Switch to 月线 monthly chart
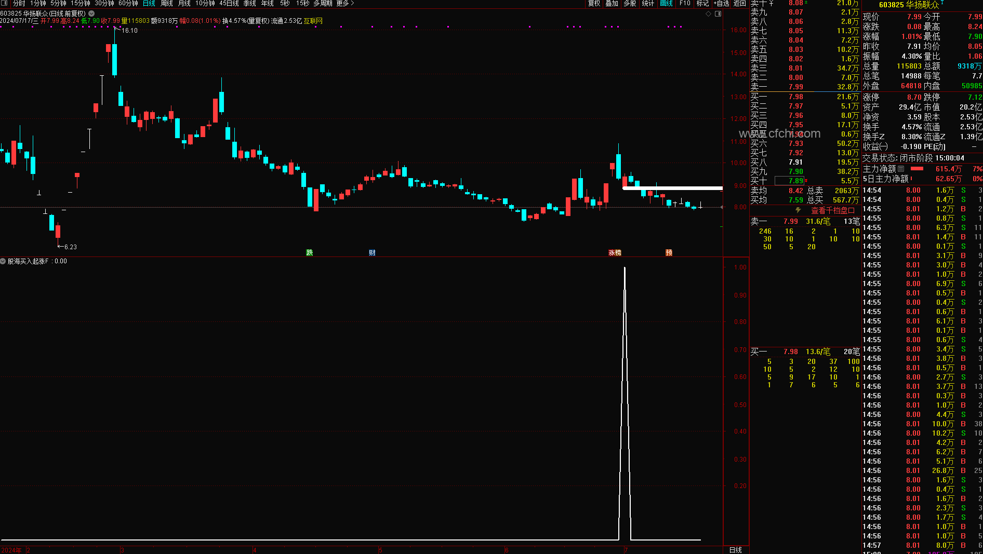Screen dimensions: 983x554 coord(184,3)
